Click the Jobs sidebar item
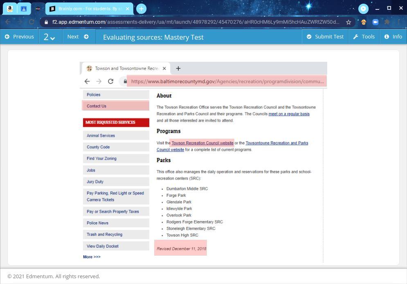The image size is (407, 284). point(116,170)
